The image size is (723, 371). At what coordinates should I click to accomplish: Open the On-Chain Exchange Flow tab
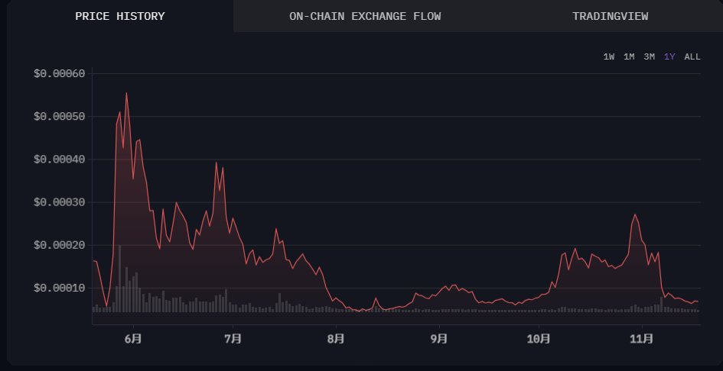coord(365,16)
